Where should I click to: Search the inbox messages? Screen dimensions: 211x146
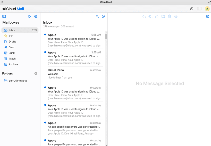[97, 16]
